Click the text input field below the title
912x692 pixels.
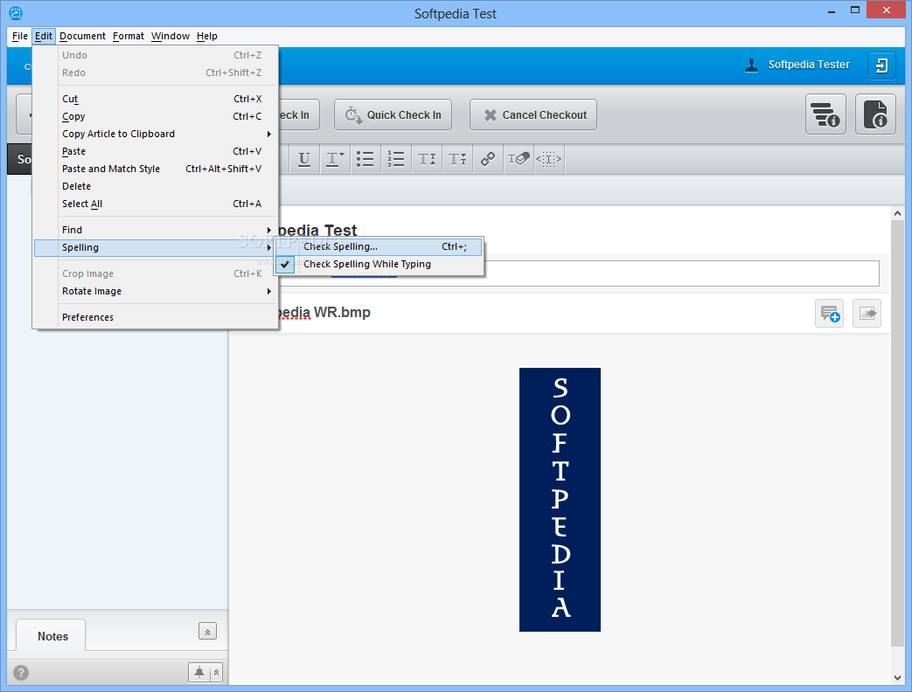(x=680, y=273)
